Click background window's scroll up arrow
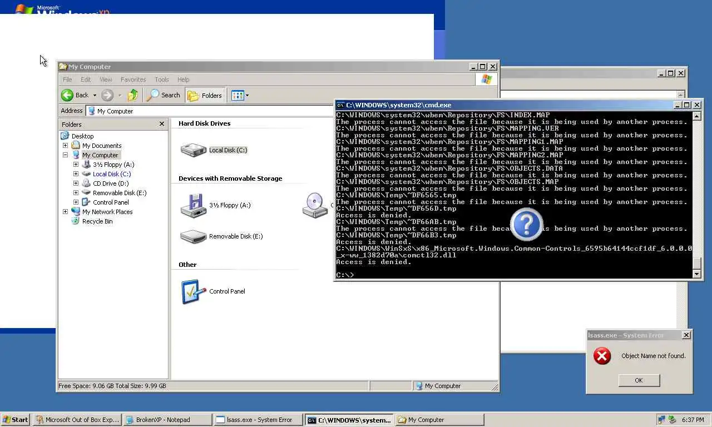The height and width of the screenshot is (427, 712). (x=680, y=95)
